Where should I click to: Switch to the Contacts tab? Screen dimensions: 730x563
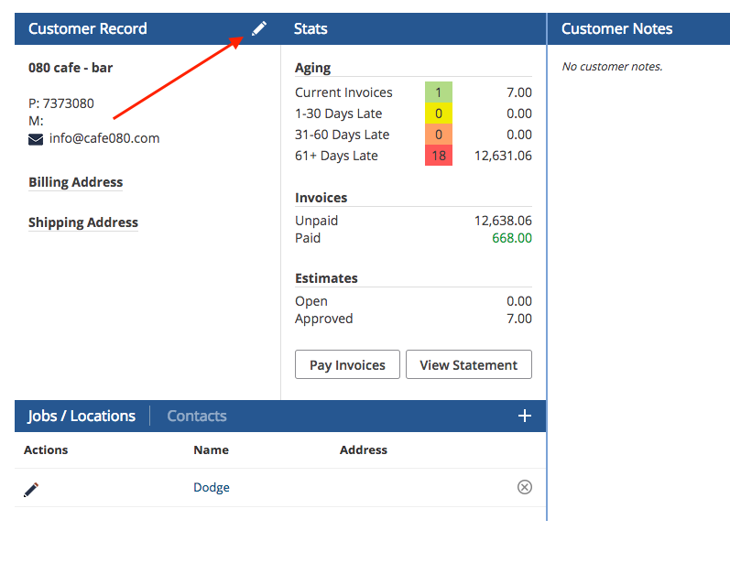(x=196, y=416)
